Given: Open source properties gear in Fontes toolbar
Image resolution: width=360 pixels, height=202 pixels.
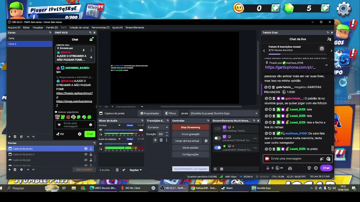Looking at the screenshot, I should [21, 169].
